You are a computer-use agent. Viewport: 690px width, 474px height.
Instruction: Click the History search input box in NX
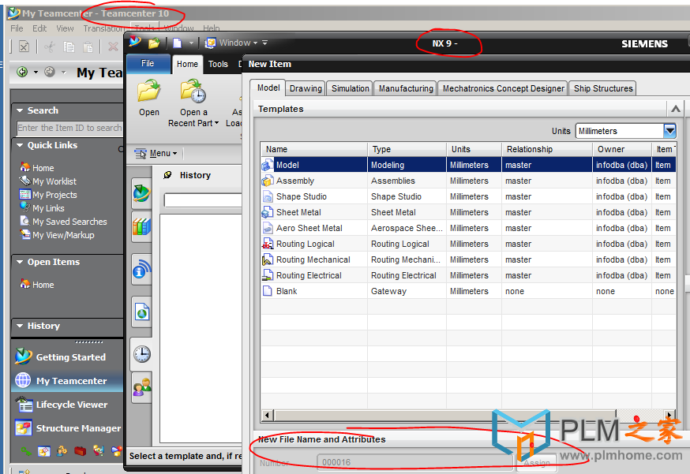[x=203, y=200]
